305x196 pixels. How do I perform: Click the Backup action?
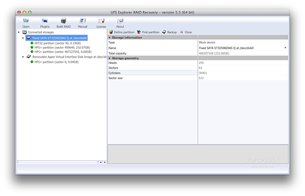pyautogui.click(x=169, y=32)
